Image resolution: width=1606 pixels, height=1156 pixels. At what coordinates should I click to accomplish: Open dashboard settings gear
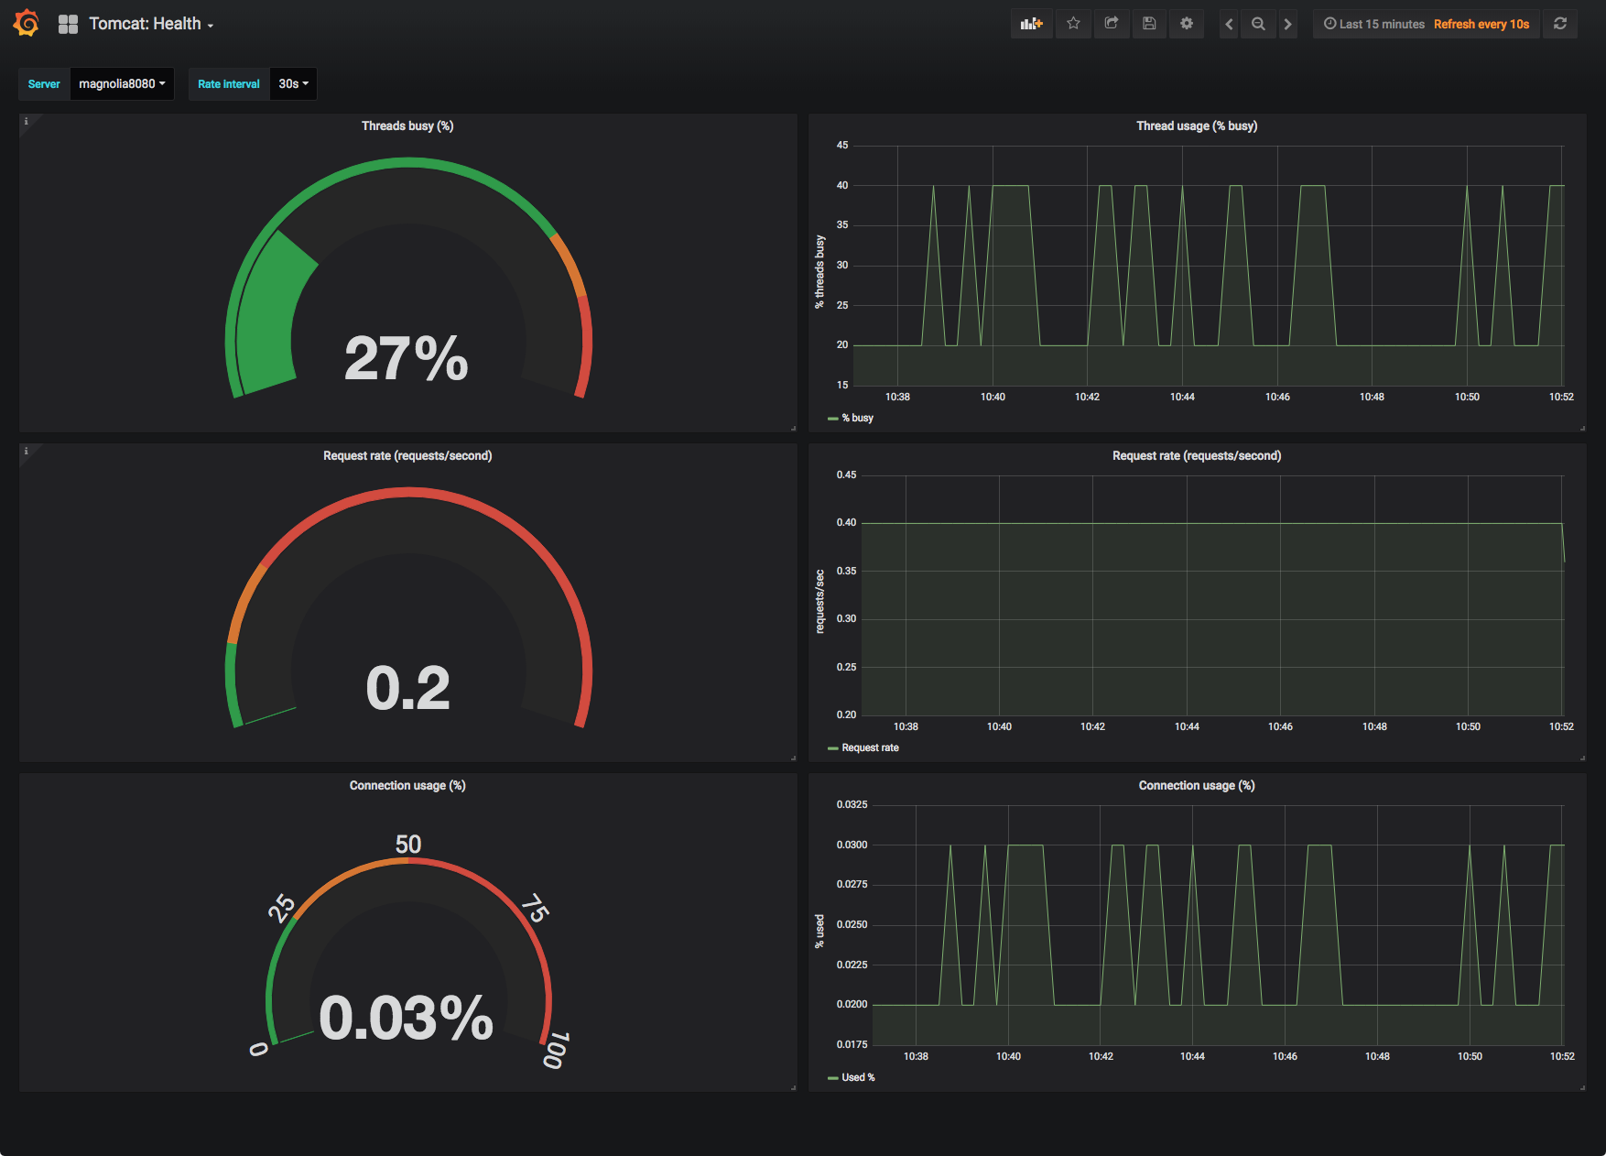(x=1187, y=24)
